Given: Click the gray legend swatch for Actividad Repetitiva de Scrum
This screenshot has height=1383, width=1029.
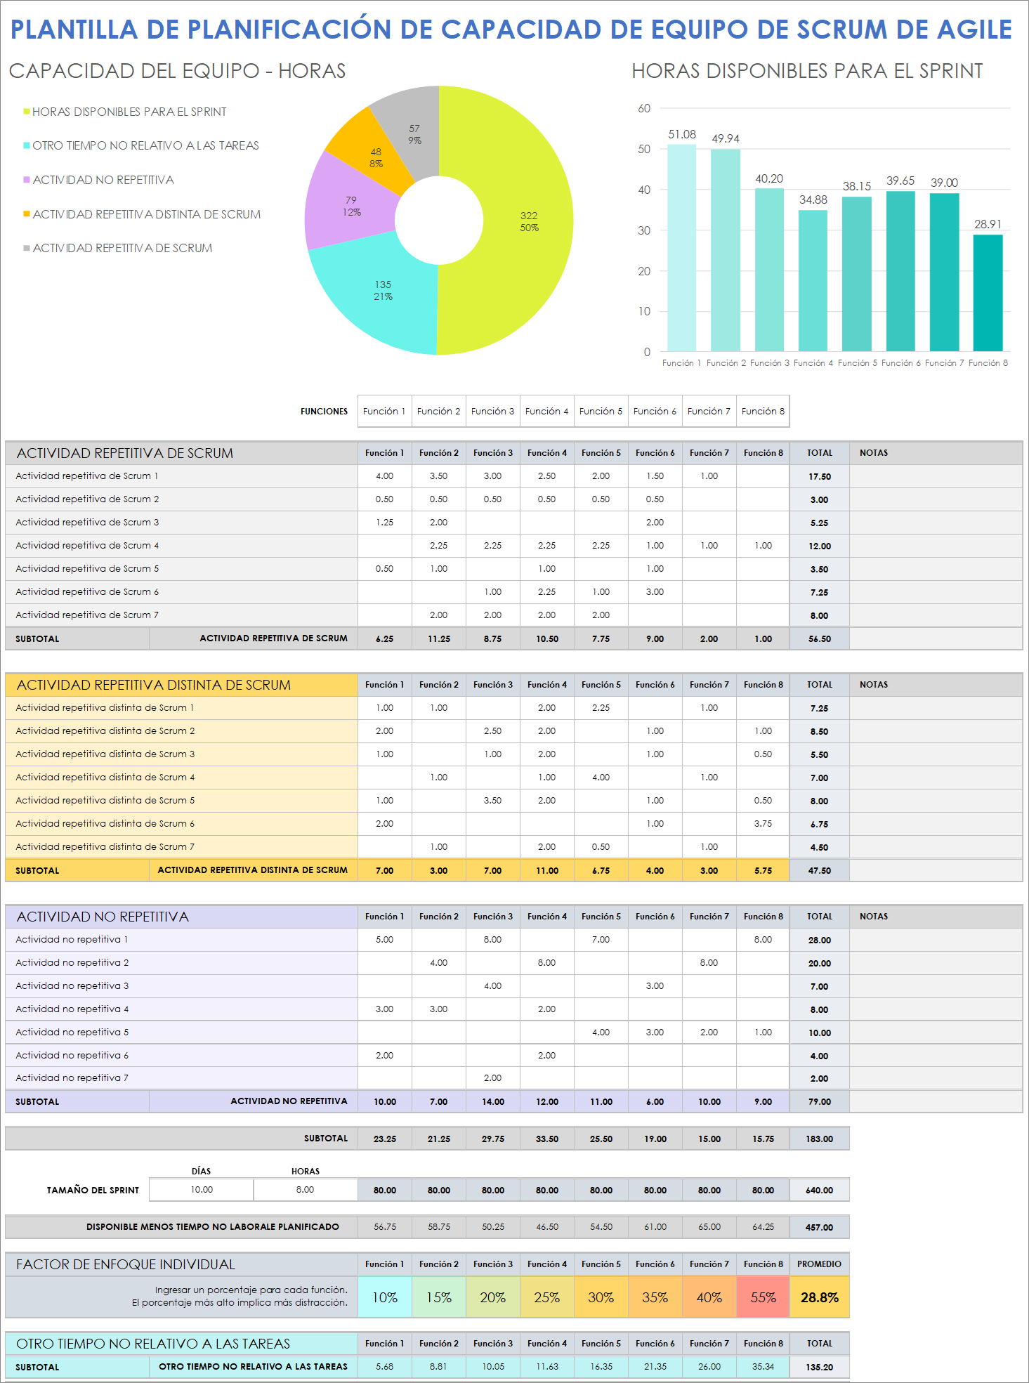Looking at the screenshot, I should click(x=27, y=248).
